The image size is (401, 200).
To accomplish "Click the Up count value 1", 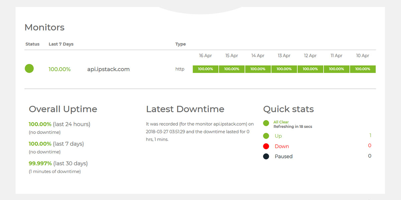I will [x=370, y=135].
